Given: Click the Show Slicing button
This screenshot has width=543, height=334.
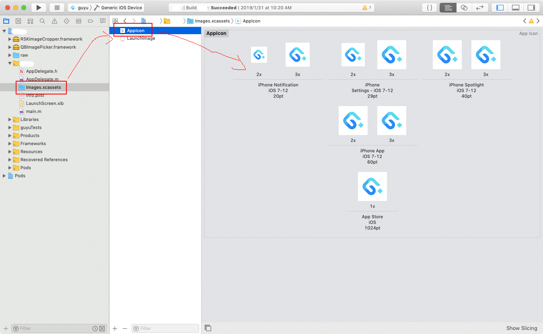Looking at the screenshot, I should click(522, 328).
